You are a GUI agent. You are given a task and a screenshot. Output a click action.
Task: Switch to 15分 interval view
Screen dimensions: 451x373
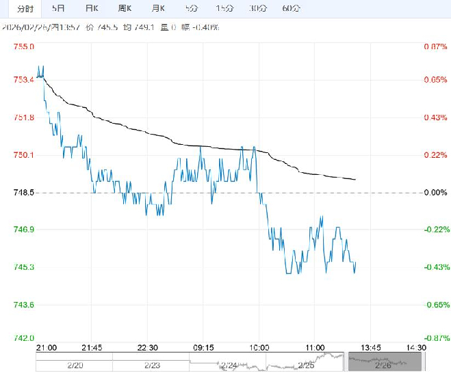[x=224, y=9]
